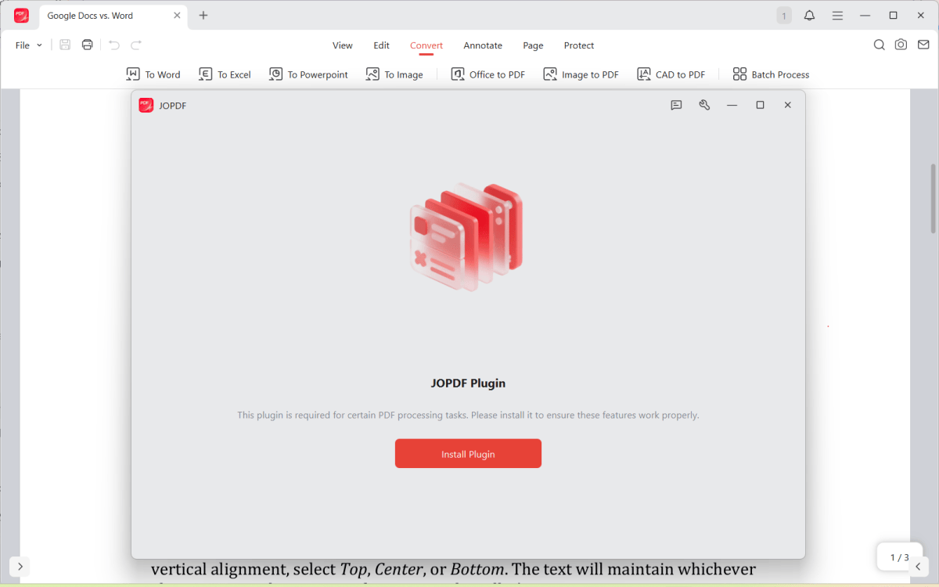This screenshot has width=939, height=587.
Task: Close the Google Docs vs. Word tab
Action: pos(177,16)
